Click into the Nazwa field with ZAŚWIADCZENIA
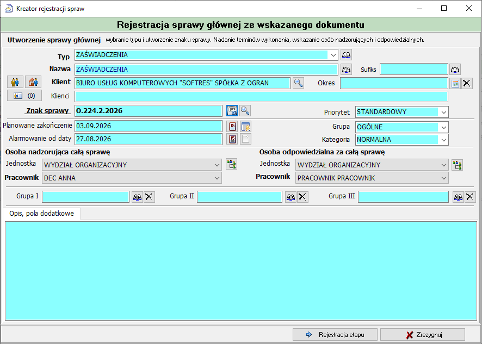 206,70
